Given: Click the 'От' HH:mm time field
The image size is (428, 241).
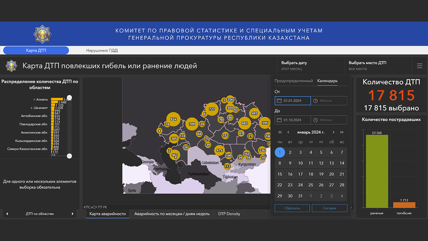Looking at the screenshot, I should click(x=329, y=101).
